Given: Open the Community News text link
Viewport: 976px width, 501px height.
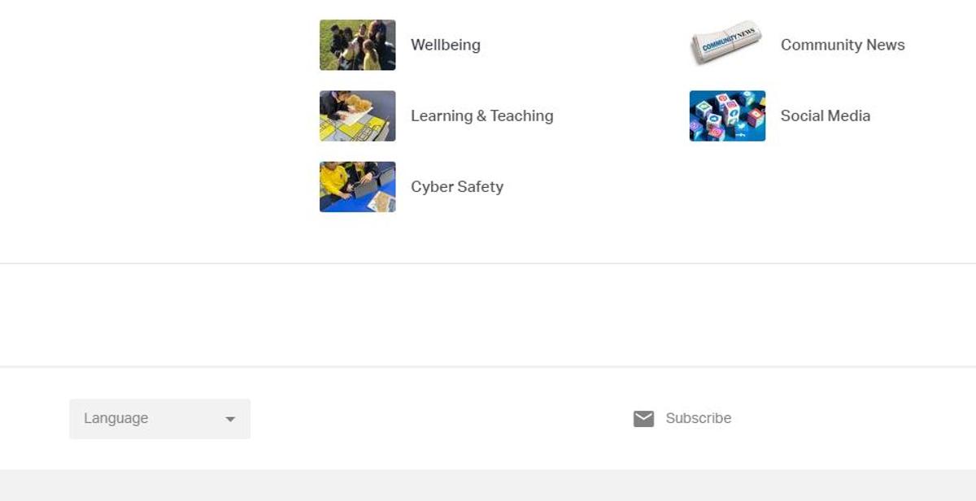Looking at the screenshot, I should 843,45.
